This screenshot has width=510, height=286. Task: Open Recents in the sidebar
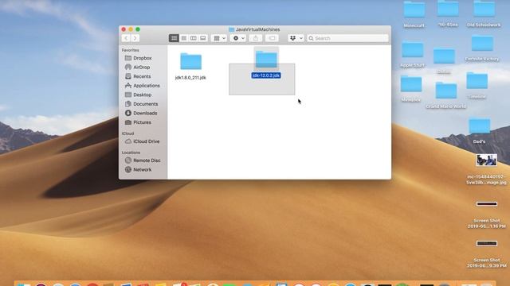click(143, 76)
